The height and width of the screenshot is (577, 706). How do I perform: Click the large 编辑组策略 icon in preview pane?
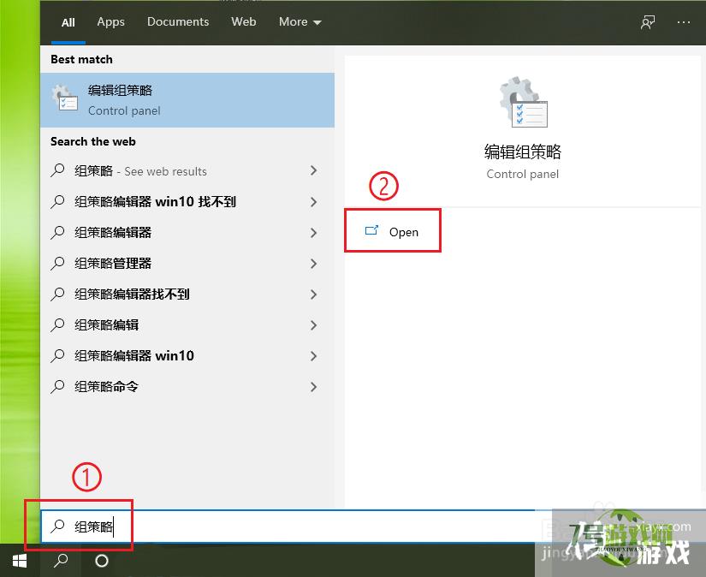pos(523,102)
